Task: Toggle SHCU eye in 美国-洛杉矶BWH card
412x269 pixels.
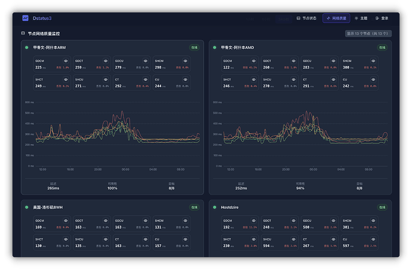Action: point(106,239)
